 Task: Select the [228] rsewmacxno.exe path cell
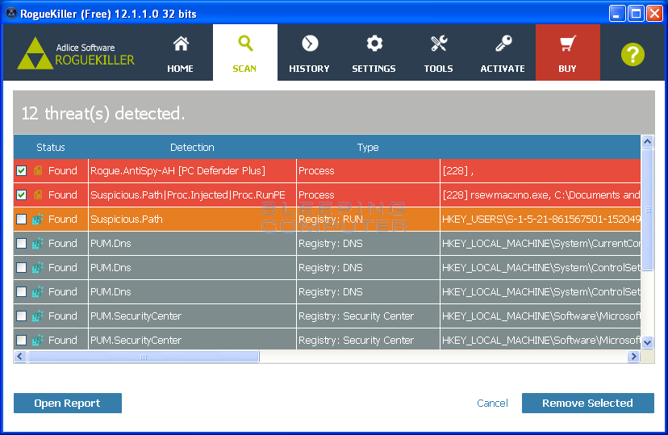541,195
